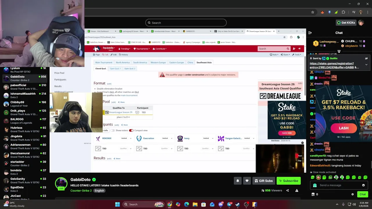This screenshot has width=372, height=209.
Task: Open the chat settings gear
Action: click(353, 194)
